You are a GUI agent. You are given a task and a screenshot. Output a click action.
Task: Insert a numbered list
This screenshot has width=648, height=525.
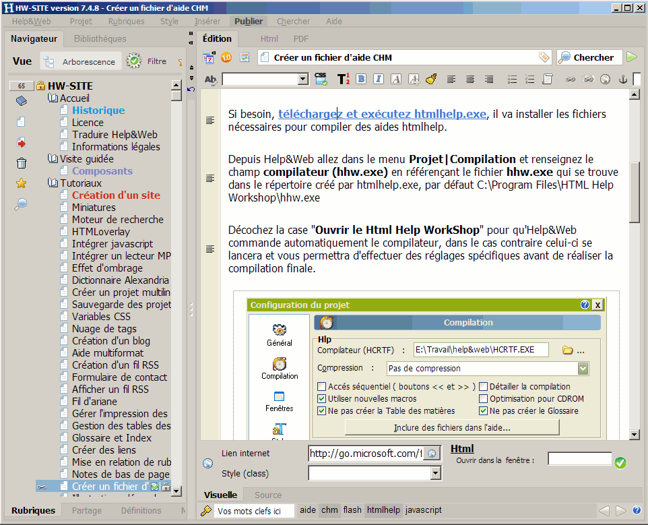click(529, 80)
